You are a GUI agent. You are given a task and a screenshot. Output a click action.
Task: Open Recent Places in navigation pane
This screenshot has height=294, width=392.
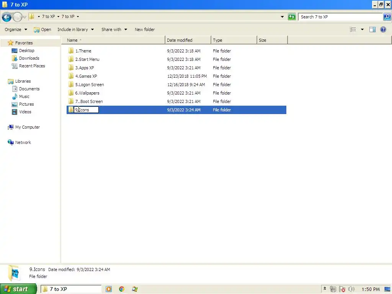tap(32, 66)
